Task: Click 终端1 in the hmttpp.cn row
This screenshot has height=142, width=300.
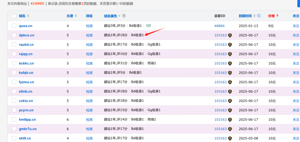Action: click(x=152, y=119)
